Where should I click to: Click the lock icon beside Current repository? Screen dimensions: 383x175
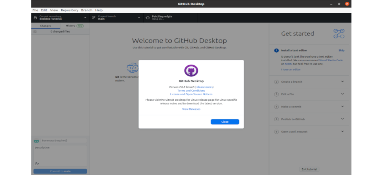[x=35, y=18]
